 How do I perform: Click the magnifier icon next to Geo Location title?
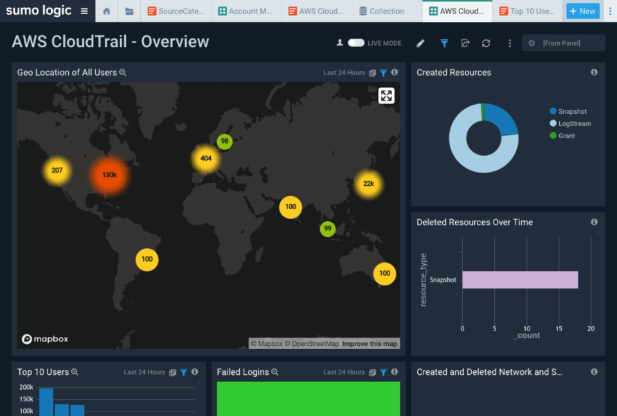[x=122, y=73]
